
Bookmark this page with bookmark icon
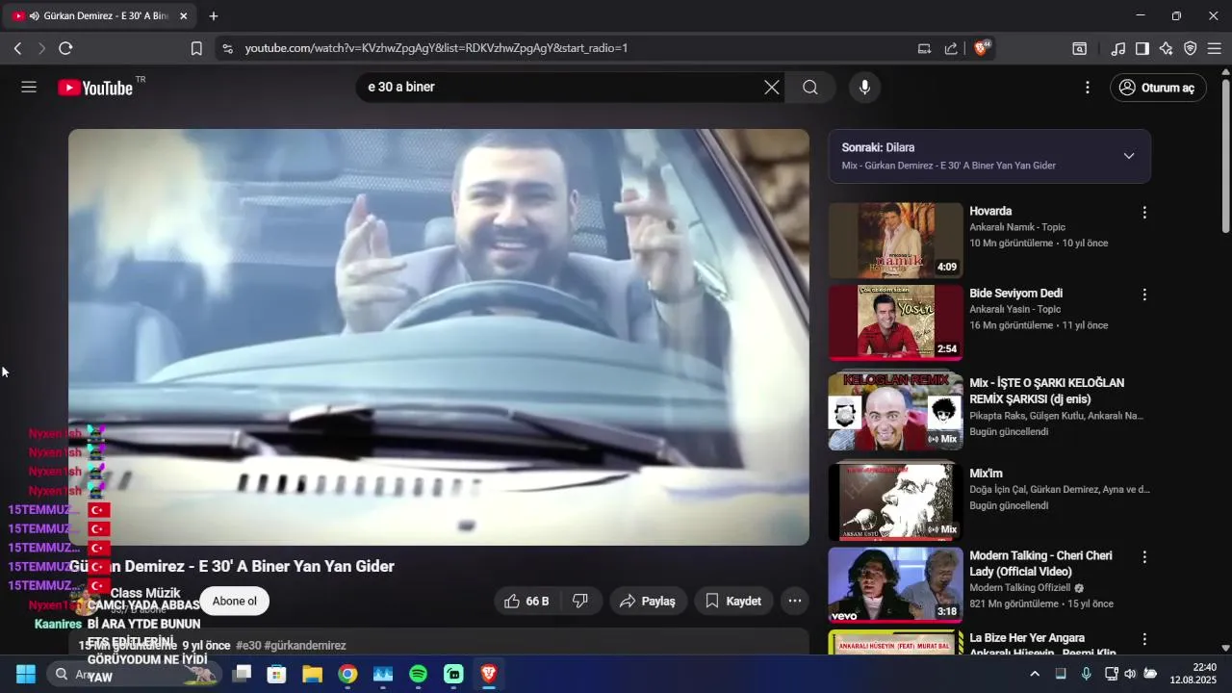[x=196, y=48]
